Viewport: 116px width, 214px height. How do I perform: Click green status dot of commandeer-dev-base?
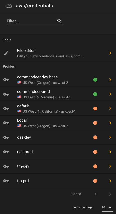coord(95,80)
